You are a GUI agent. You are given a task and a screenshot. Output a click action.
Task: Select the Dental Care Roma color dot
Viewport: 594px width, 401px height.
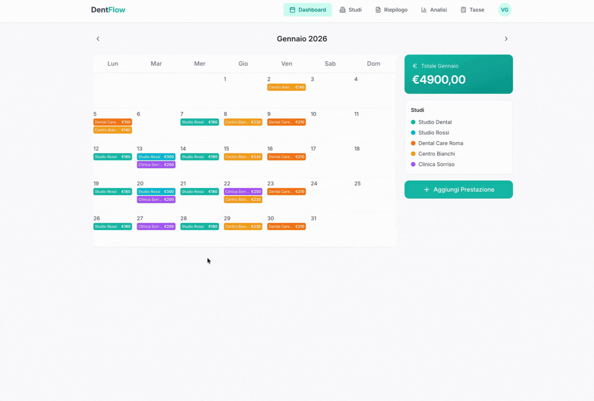click(x=412, y=143)
